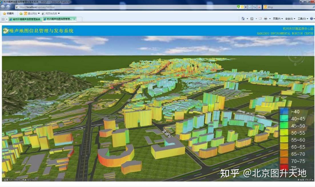Open the Help question-mark dropdown
The image size is (315, 187).
[x=312, y=18]
